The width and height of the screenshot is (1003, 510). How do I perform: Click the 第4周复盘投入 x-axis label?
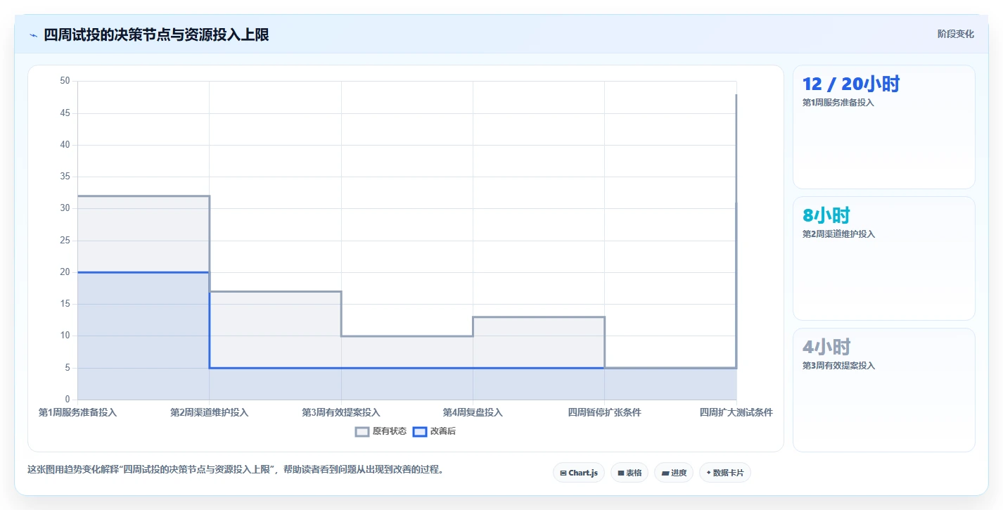click(x=473, y=412)
